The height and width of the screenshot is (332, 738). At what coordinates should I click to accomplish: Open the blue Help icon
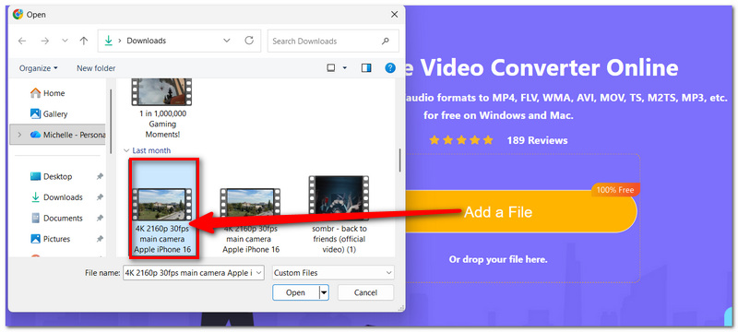(x=390, y=68)
